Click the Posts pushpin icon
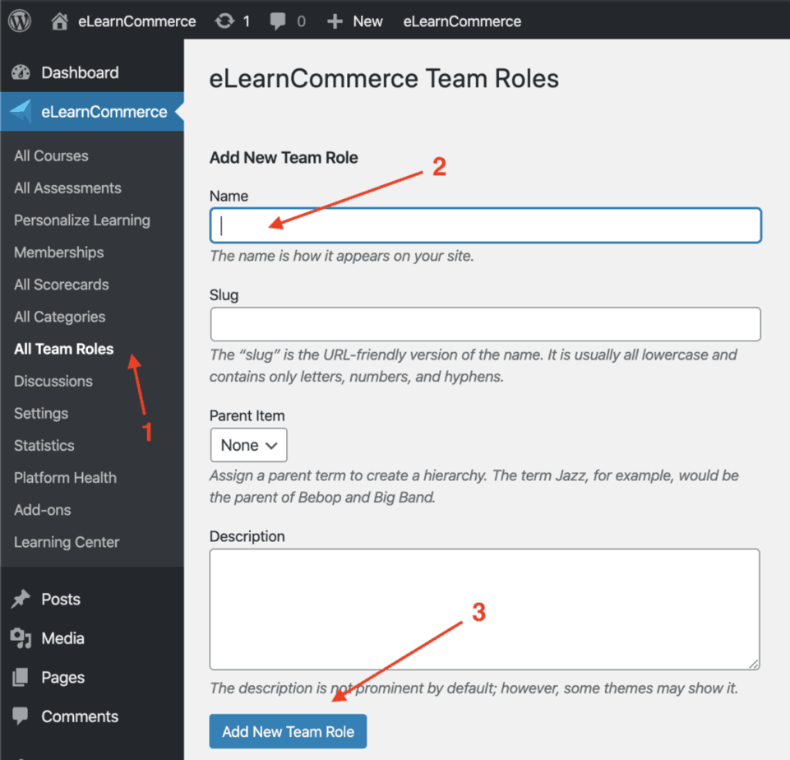 click(x=21, y=600)
